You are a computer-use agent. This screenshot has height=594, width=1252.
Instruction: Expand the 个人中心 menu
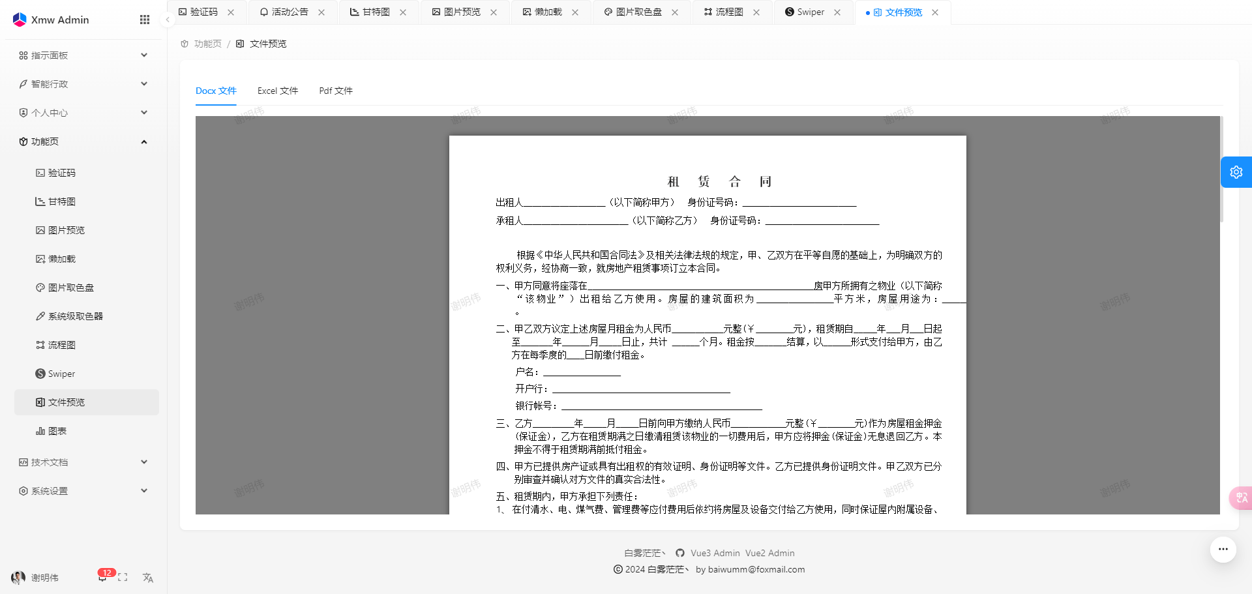click(83, 113)
